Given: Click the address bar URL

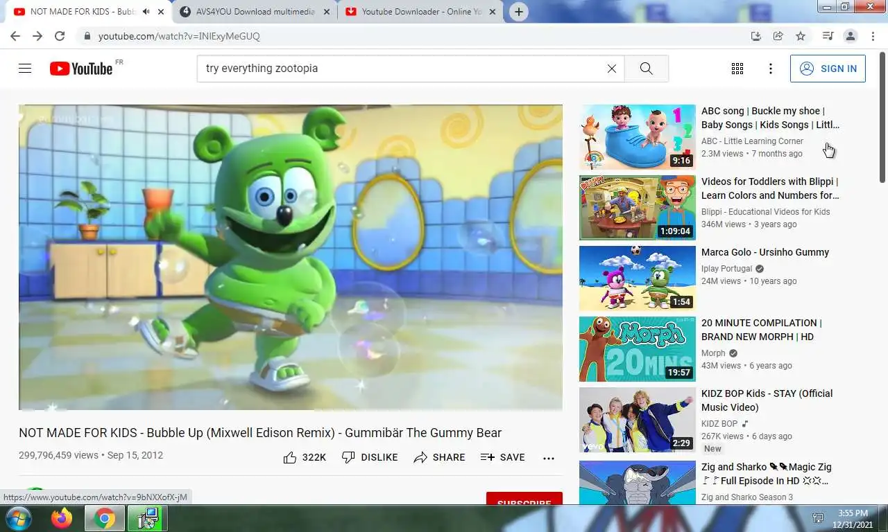Looking at the screenshot, I should pos(179,36).
